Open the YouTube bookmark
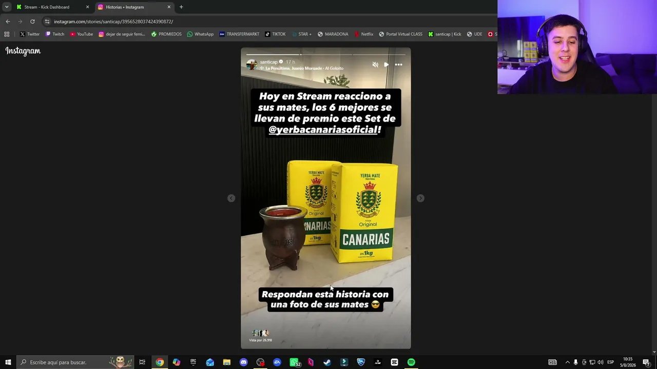 coord(82,34)
